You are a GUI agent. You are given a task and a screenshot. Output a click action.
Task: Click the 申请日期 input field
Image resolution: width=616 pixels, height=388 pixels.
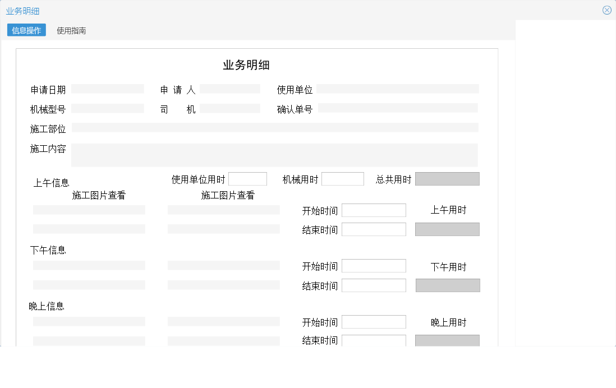tap(108, 89)
